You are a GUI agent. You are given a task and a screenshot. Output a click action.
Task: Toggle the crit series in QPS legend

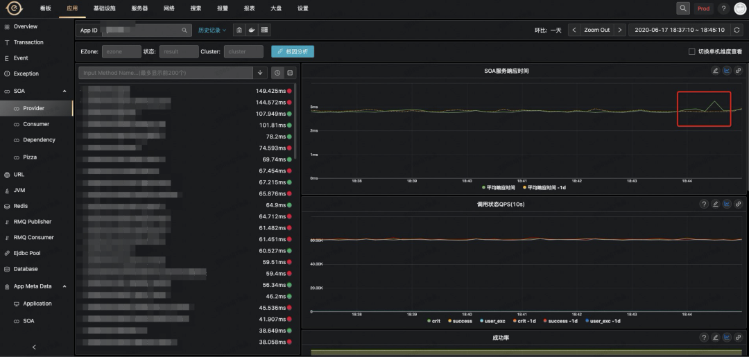point(433,321)
